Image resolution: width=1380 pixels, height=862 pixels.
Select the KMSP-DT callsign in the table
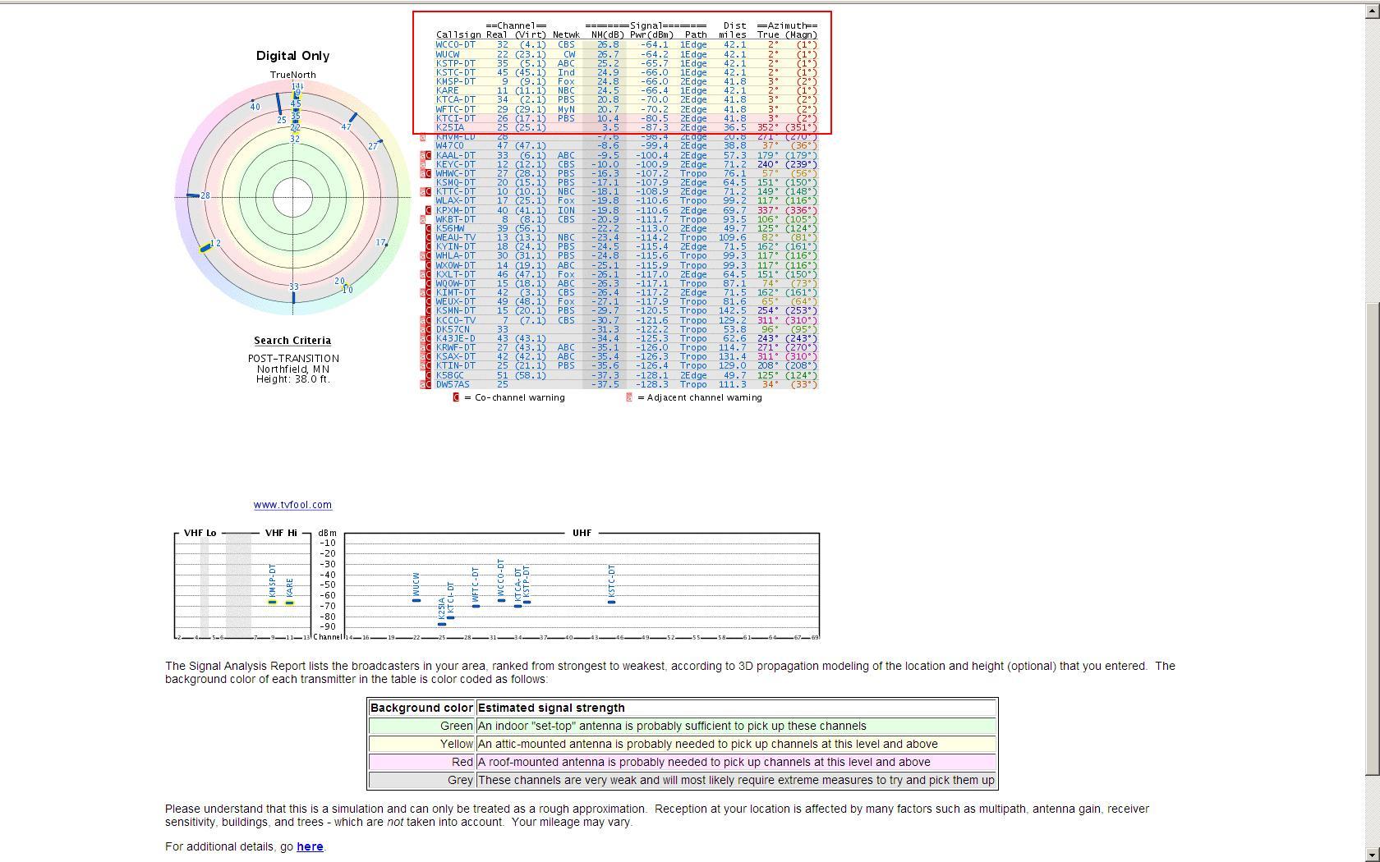456,81
